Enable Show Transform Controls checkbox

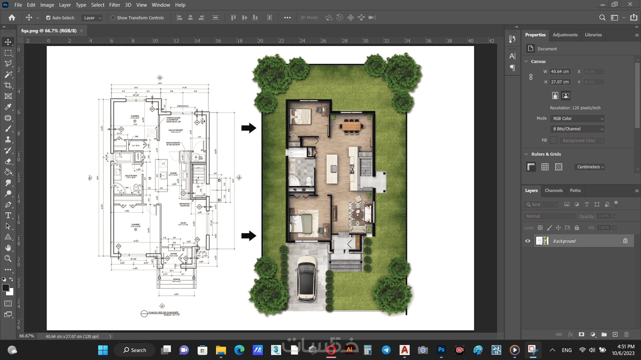113,18
